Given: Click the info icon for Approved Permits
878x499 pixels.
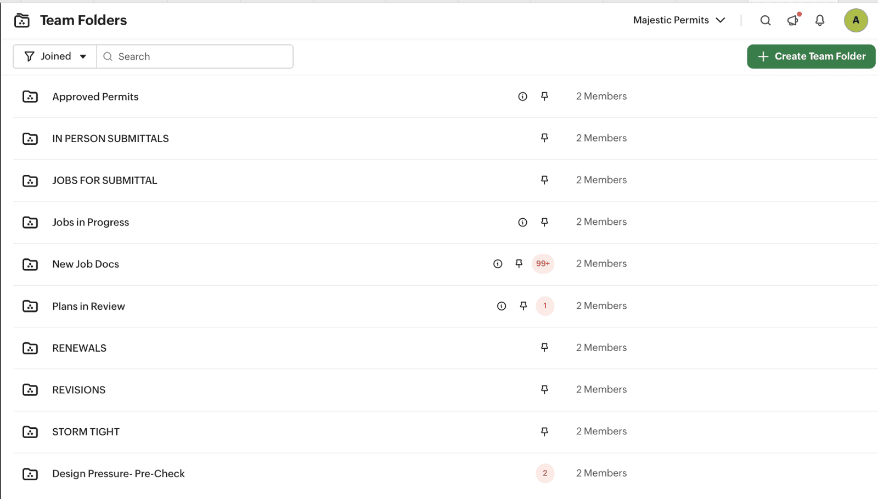Looking at the screenshot, I should pos(522,97).
